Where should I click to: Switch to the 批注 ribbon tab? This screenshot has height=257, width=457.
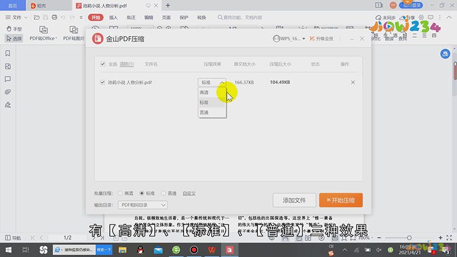[x=131, y=18]
